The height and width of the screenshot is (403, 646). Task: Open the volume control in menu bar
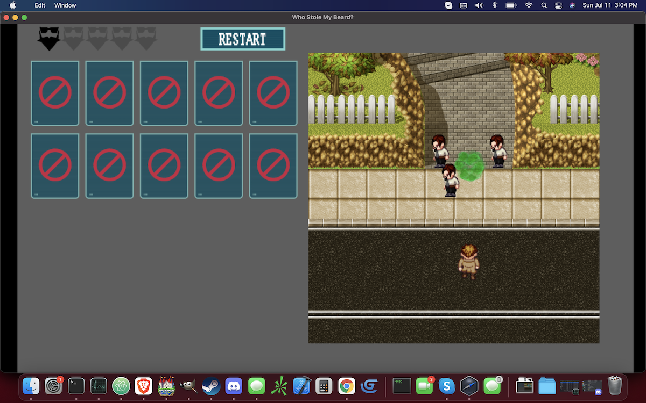pos(479,5)
